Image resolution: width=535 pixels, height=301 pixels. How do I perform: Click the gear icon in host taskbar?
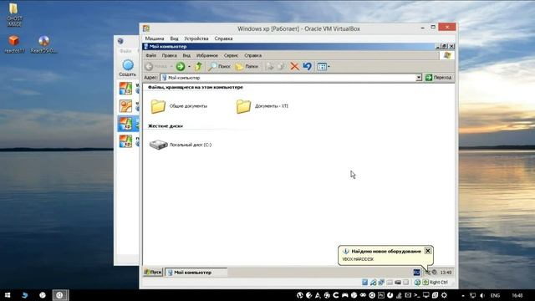(444, 295)
